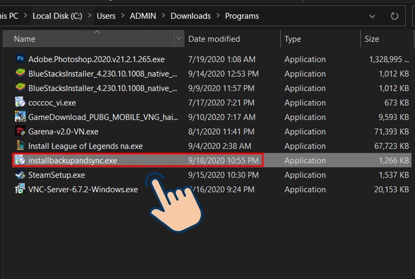Select GameDownload_PUBG_MOBILE_VNG file name
This screenshot has height=279, width=415.
click(103, 117)
